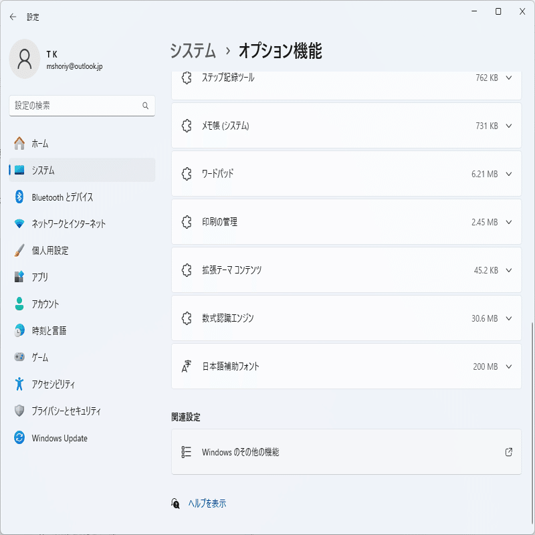Click the list icon beside Windows のその他の機能

(187, 452)
